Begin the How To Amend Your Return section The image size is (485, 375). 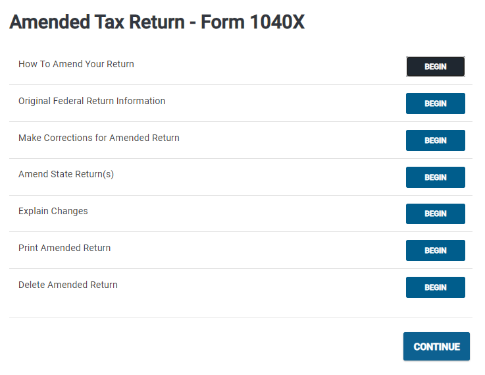(x=435, y=67)
